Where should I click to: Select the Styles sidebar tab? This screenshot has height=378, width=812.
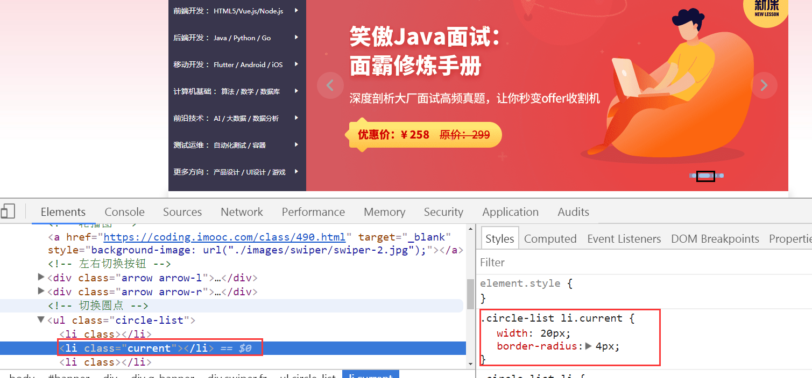tap(500, 238)
